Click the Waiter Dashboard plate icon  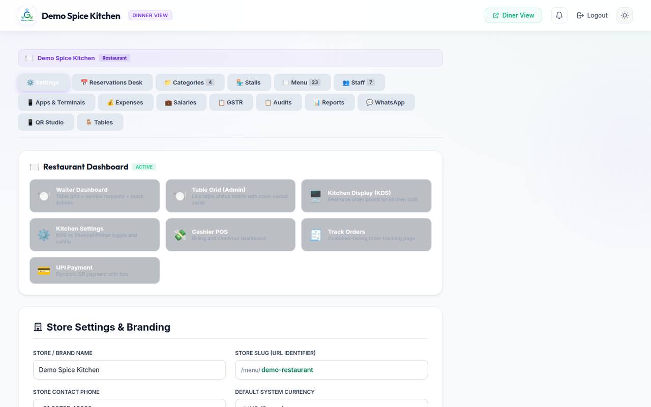pyautogui.click(x=44, y=196)
